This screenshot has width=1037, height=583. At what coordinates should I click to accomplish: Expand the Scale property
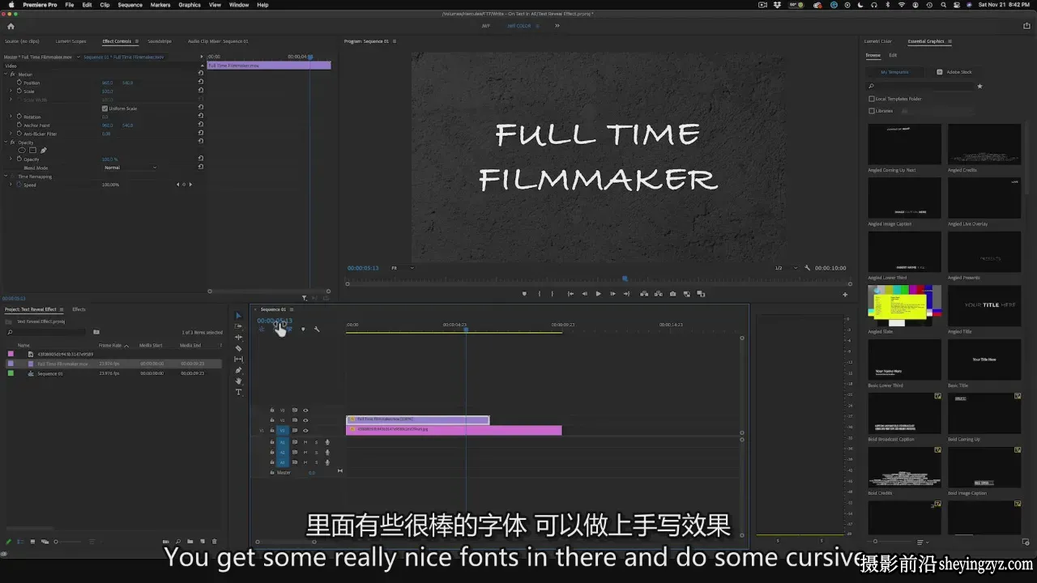pos(11,91)
